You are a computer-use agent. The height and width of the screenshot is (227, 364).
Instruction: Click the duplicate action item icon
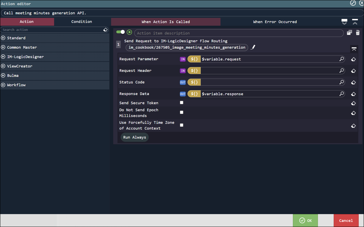point(349,33)
